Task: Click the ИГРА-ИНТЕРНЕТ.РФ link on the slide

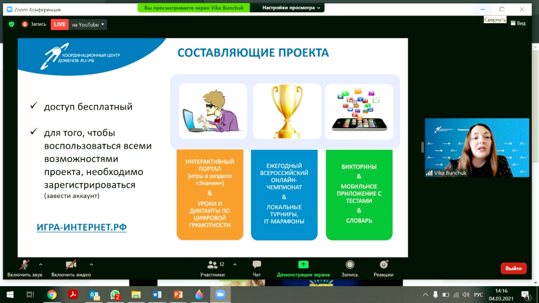Action: pyautogui.click(x=82, y=227)
